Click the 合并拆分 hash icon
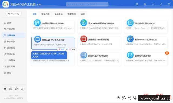Screen dimensions: 173x103 click(5, 48)
